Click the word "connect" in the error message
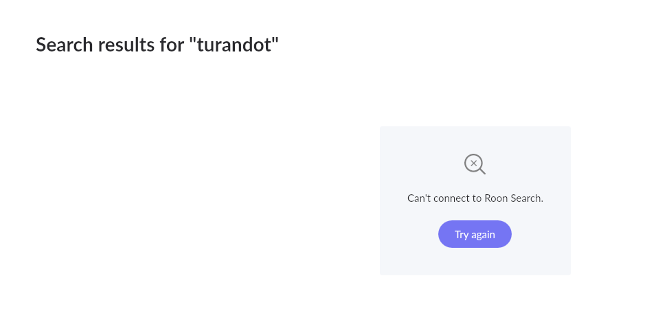This screenshot has height=324, width=645. point(451,198)
